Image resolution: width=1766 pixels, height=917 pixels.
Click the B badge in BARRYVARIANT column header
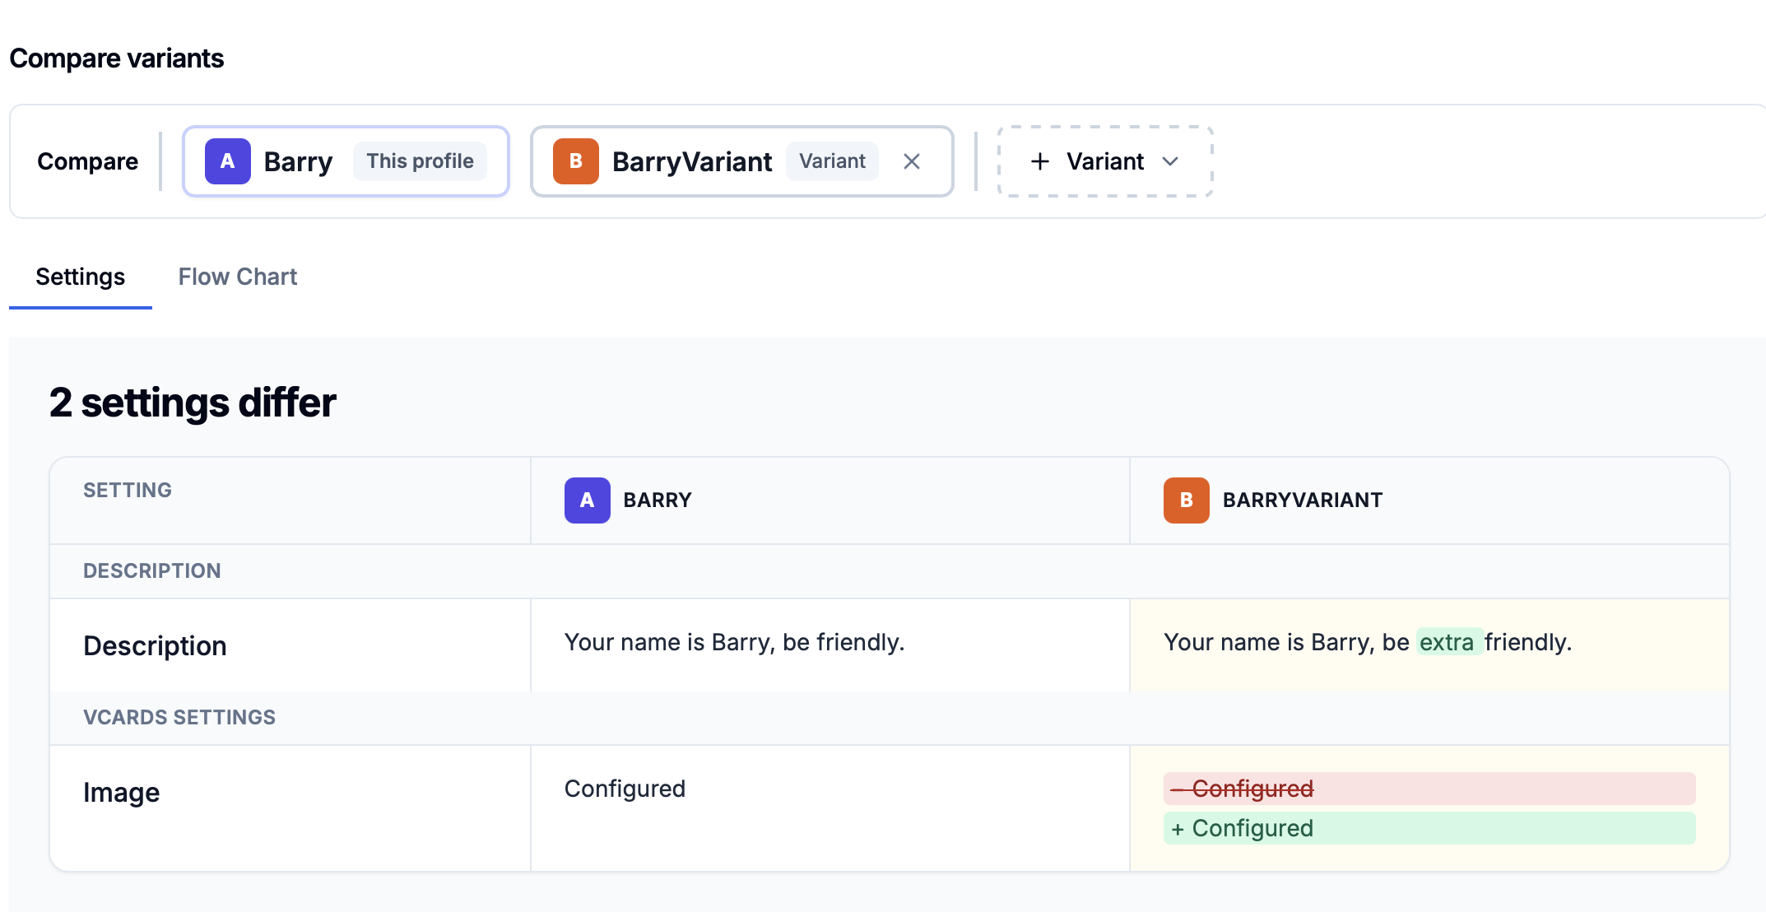click(1187, 500)
